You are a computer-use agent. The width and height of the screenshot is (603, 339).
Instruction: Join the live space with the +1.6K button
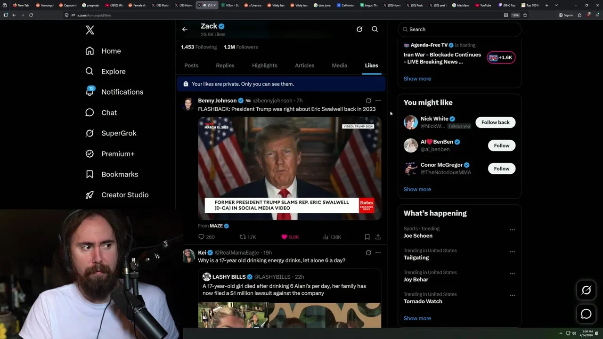(x=501, y=57)
